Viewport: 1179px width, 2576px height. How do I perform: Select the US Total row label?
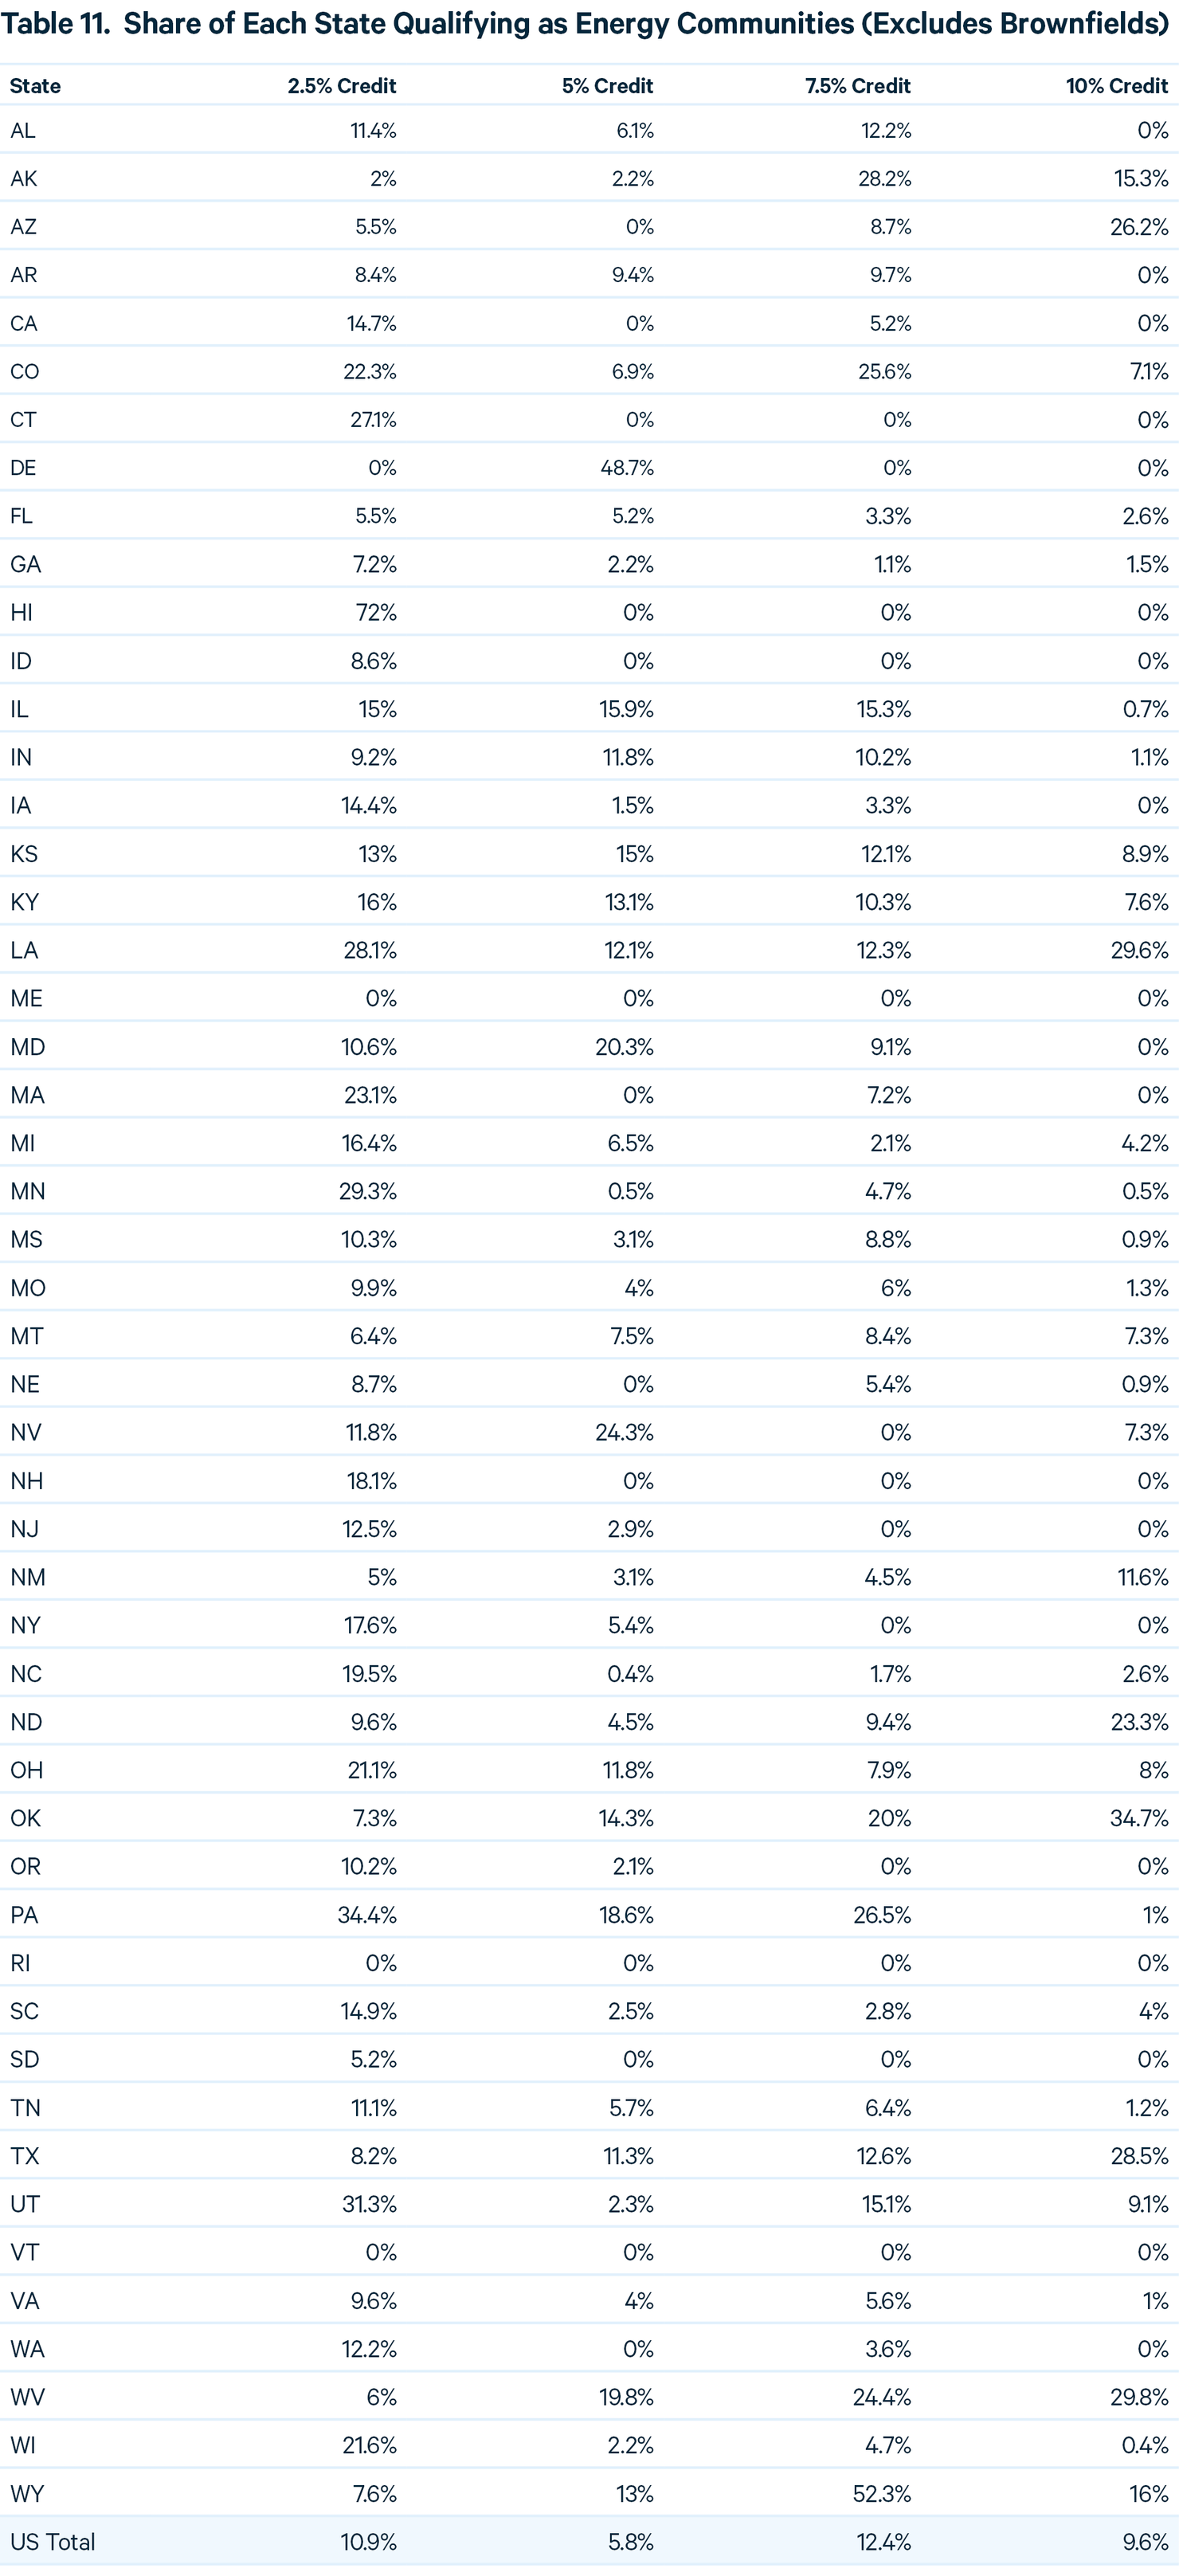tap(53, 2542)
